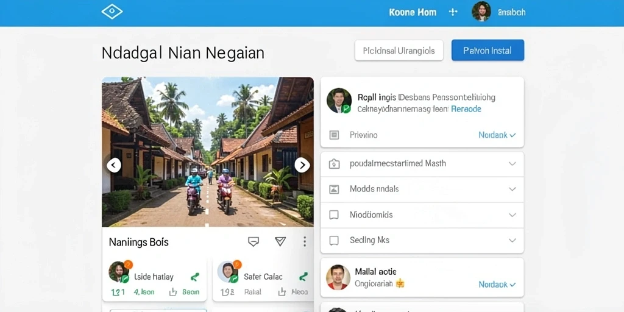This screenshot has height=312, width=624.
Task: Click the Reraode link
Action: pyautogui.click(x=466, y=109)
